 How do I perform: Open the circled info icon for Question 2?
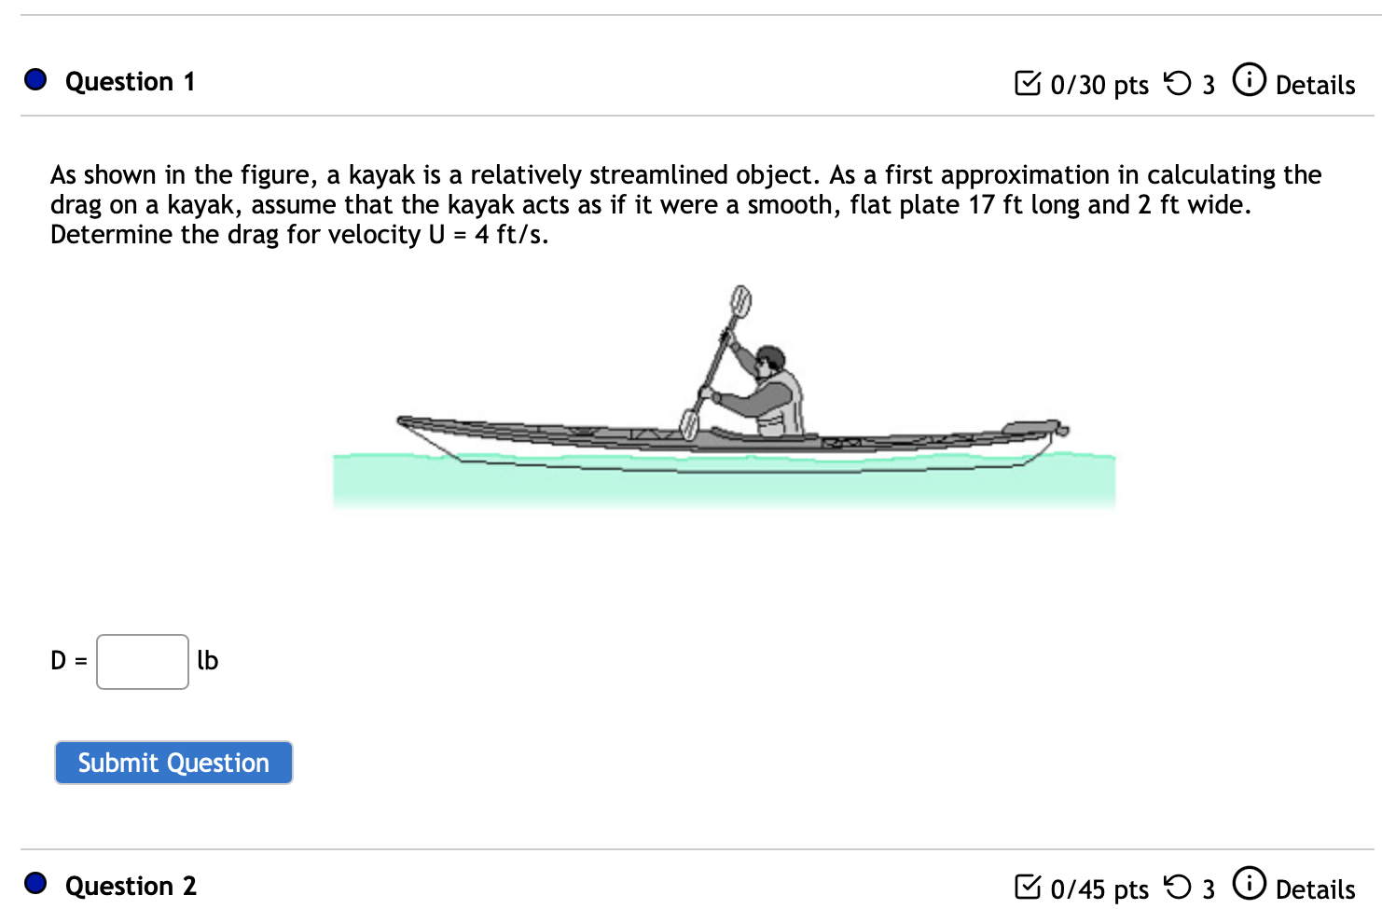(1250, 884)
